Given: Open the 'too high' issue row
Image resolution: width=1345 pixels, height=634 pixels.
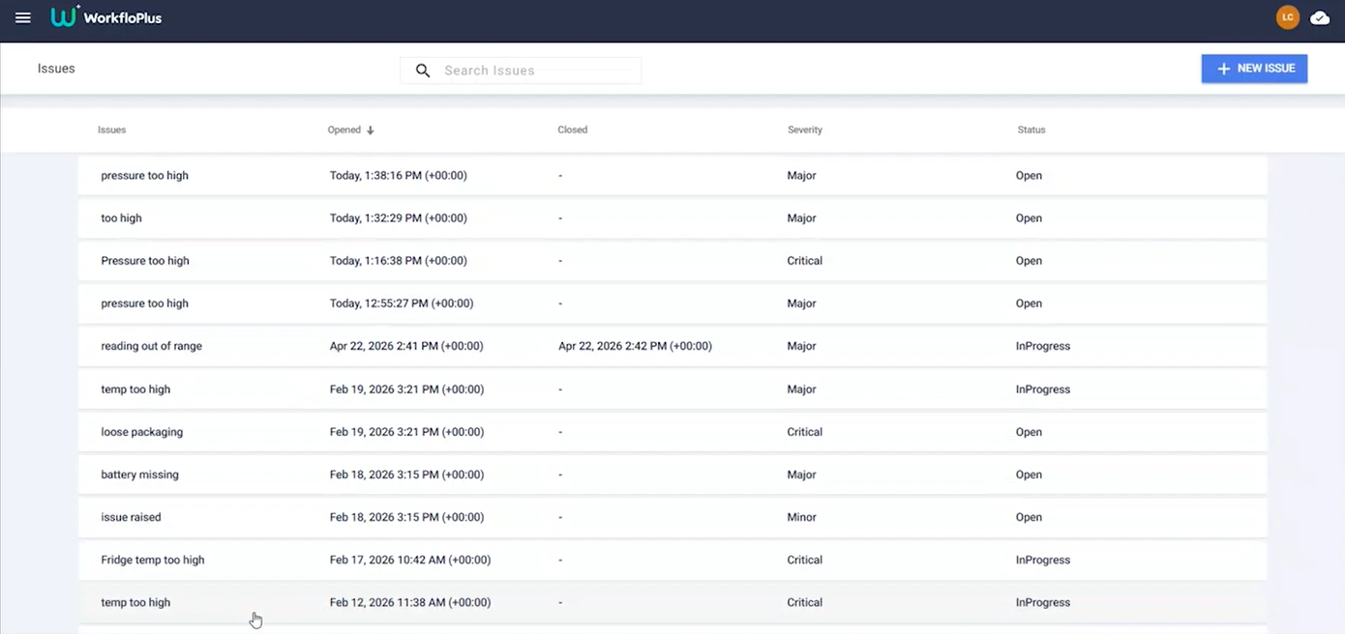Looking at the screenshot, I should click(x=672, y=218).
